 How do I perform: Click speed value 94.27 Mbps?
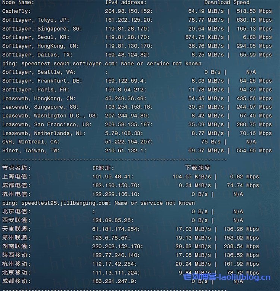click(x=255, y=90)
